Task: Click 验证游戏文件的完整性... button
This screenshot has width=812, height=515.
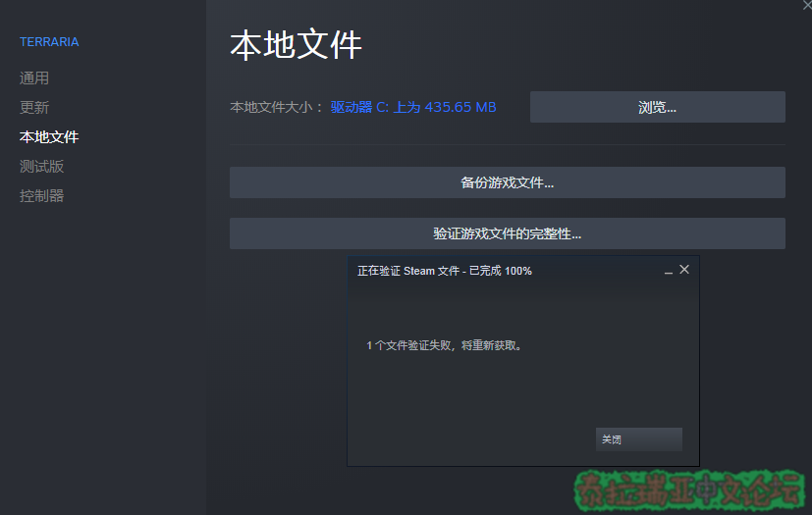Action: [x=507, y=233]
